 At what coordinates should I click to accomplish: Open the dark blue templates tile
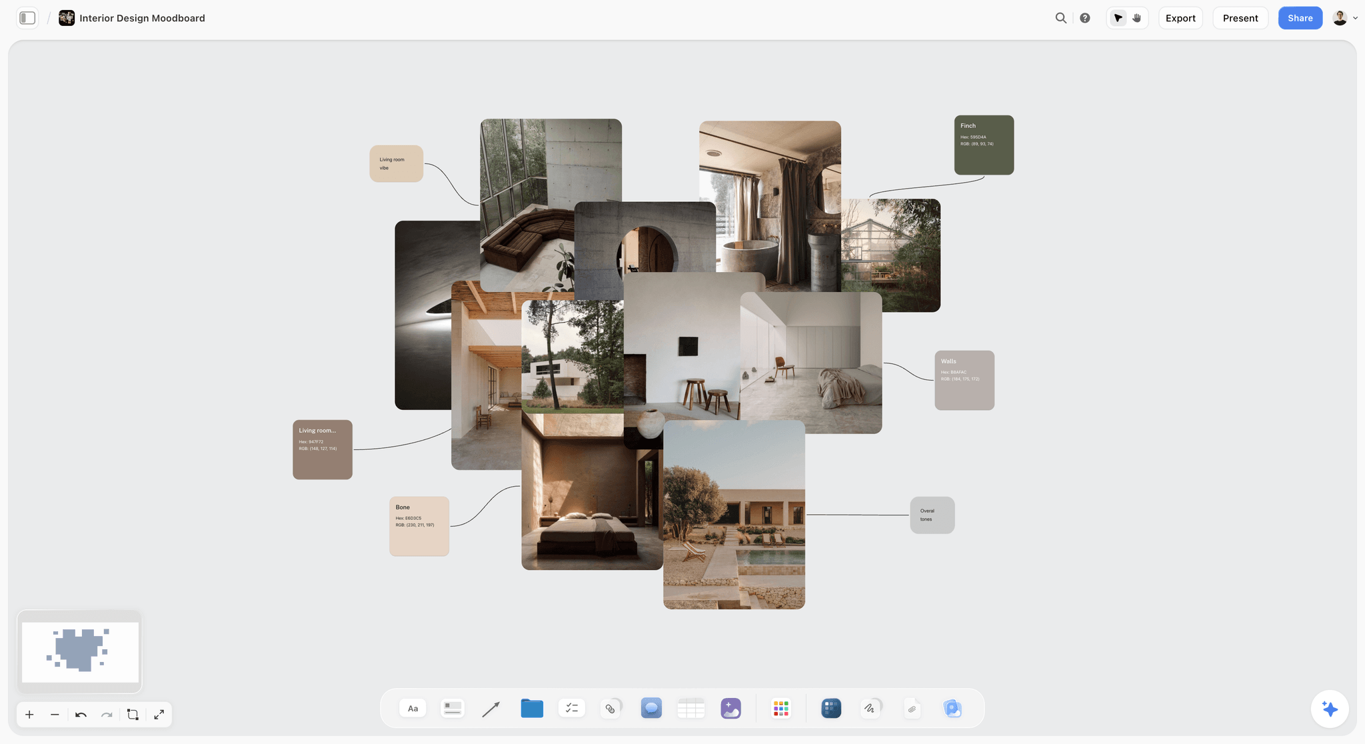tap(831, 708)
